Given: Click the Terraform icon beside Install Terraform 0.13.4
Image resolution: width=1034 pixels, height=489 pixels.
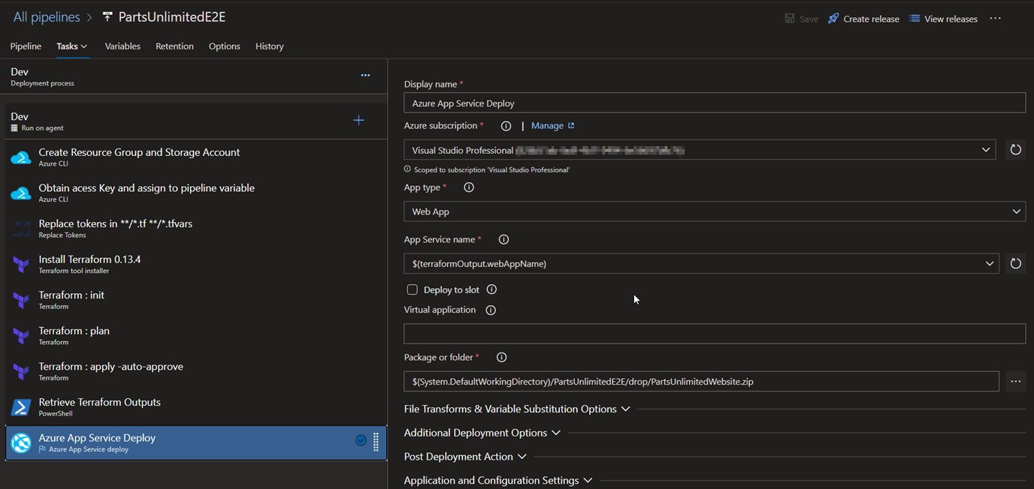Looking at the screenshot, I should (x=21, y=265).
